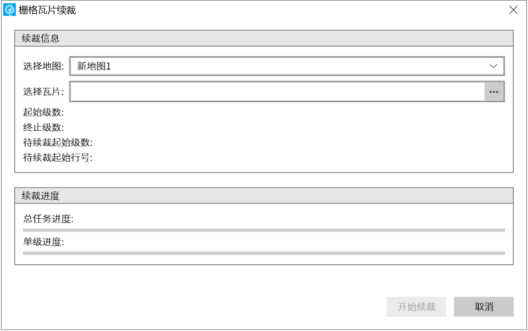Viewport: 528px width, 331px height.
Task: Click the 选择地图 label
Action: (43, 66)
